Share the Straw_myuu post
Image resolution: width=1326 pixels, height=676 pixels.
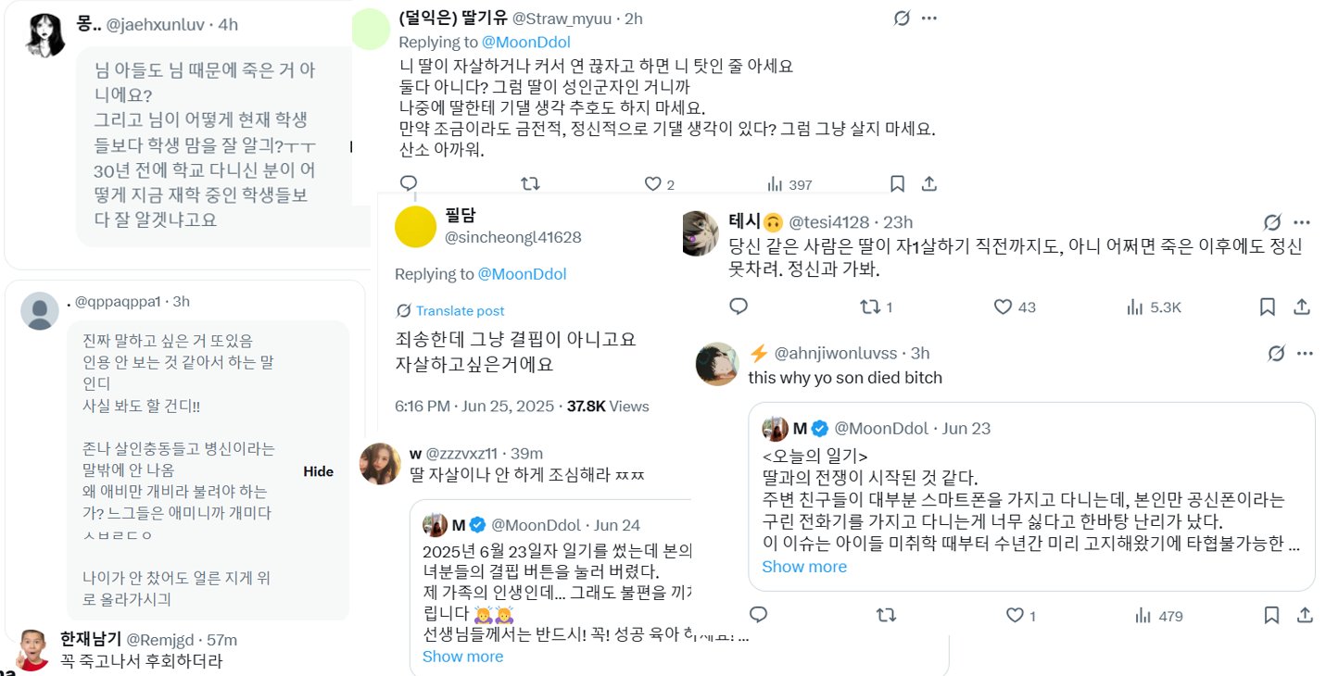929,183
